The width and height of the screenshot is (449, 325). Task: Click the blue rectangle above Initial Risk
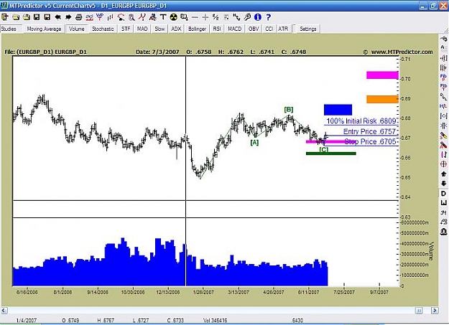(x=338, y=110)
